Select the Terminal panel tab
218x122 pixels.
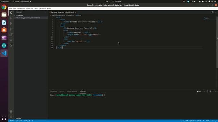coord(83,91)
